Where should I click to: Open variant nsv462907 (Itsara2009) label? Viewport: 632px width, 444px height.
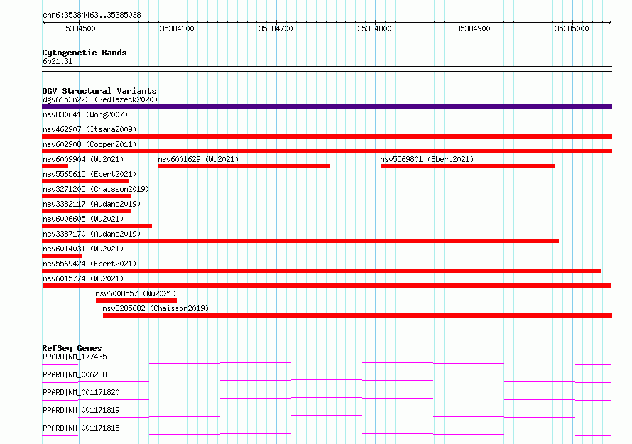click(89, 129)
